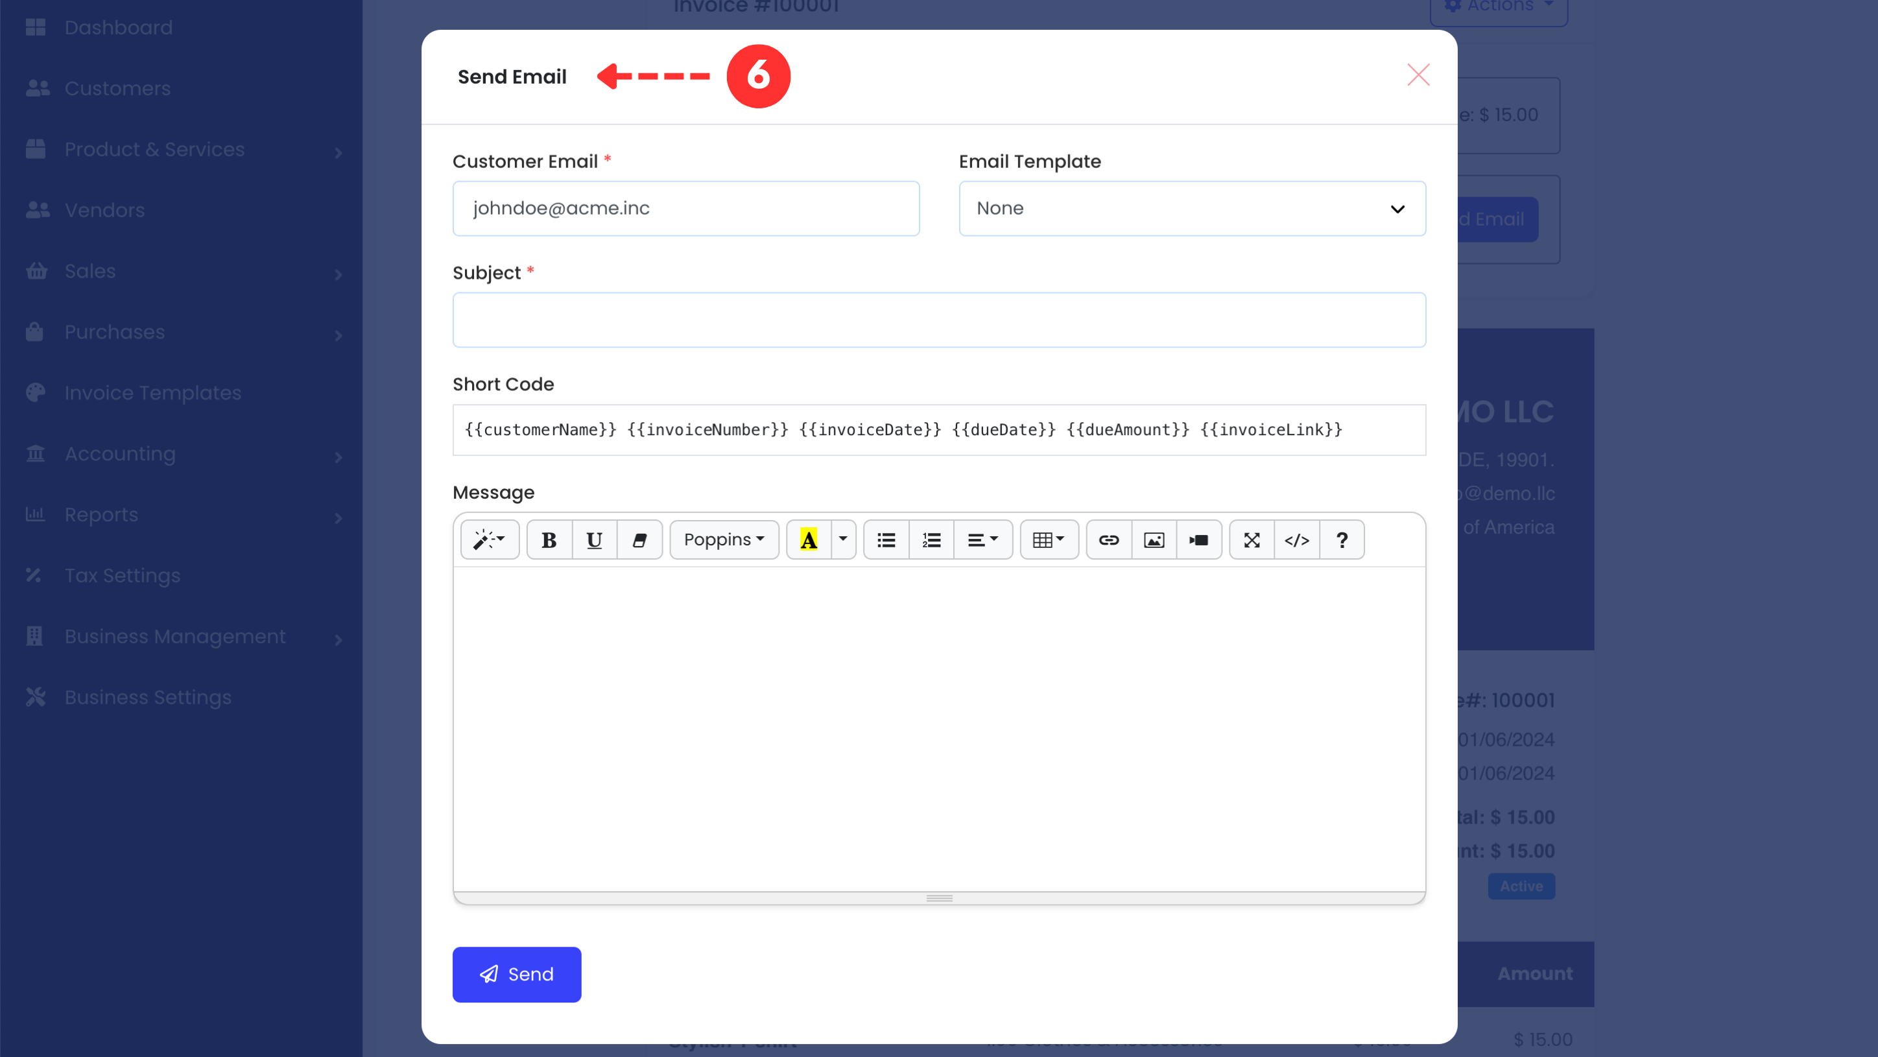Click the eraser remove font style icon

pyautogui.click(x=639, y=540)
